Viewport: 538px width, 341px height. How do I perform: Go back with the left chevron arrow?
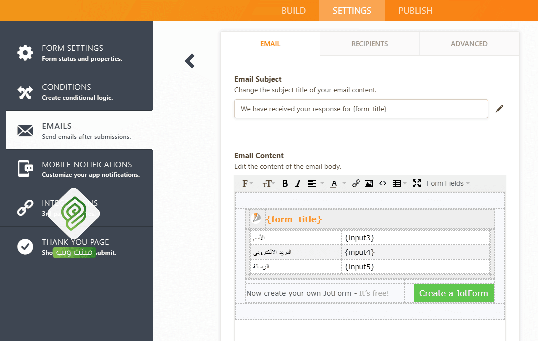pos(190,61)
